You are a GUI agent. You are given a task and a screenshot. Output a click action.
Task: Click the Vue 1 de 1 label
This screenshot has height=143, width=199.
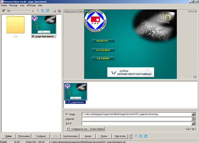(x=191, y=129)
